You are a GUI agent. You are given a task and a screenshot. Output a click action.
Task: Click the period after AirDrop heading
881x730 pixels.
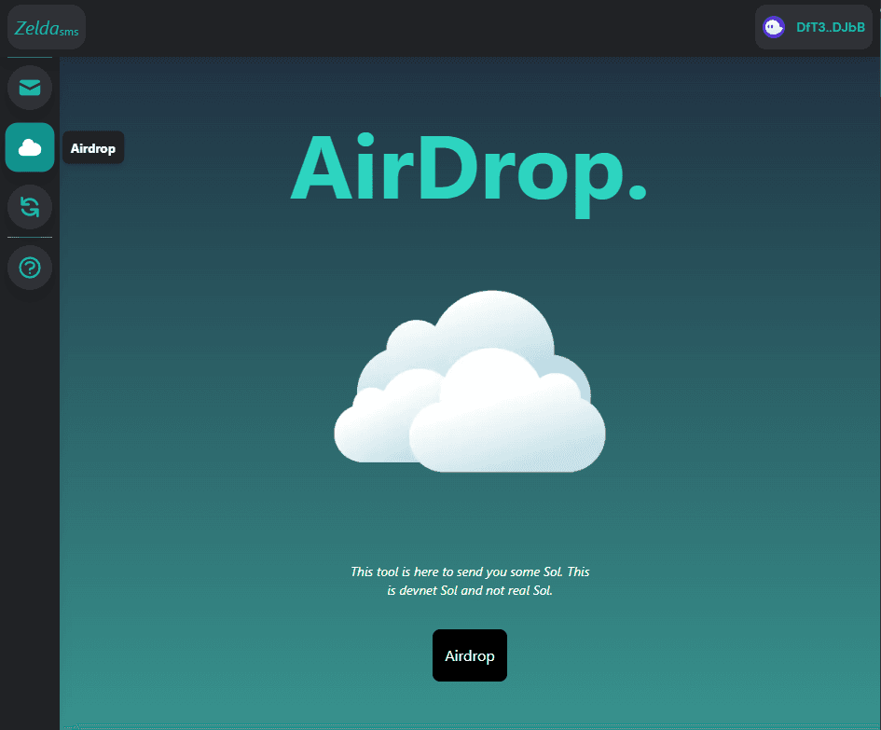(x=638, y=191)
